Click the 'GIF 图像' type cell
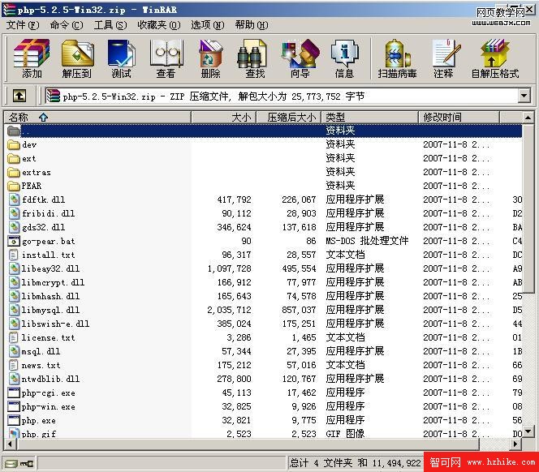 tap(345, 434)
